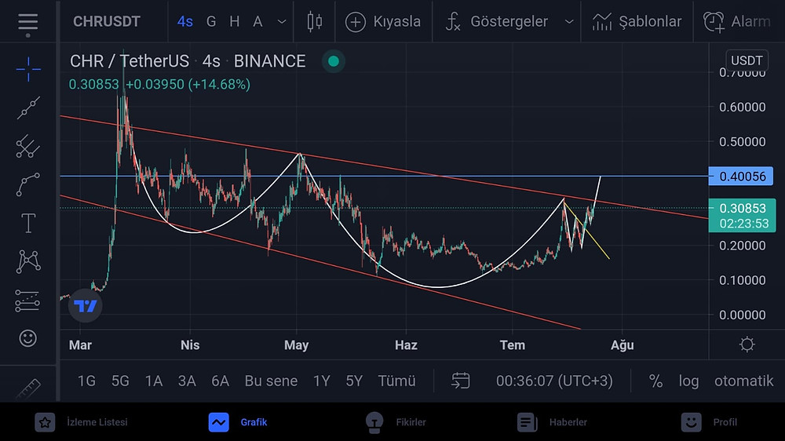This screenshot has width=785, height=441.
Task: Click the TradingView logo
Action: 85,305
